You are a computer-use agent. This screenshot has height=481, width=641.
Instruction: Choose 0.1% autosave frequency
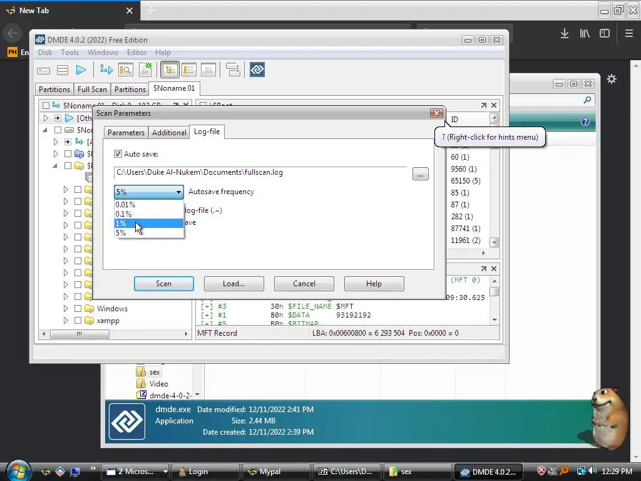[x=149, y=214]
